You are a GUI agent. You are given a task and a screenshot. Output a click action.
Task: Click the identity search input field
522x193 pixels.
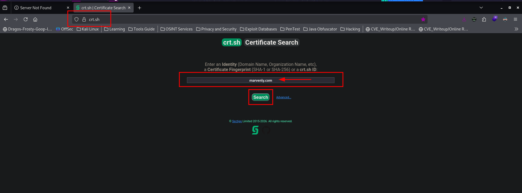[x=260, y=80]
